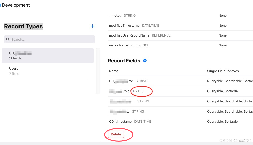Click the recordName system field
The image size is (253, 145).
point(119,45)
